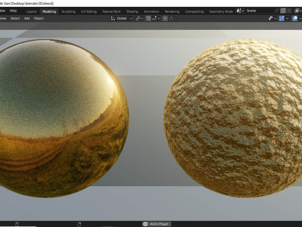Click the proportional falloff curve icon
Image resolution: width=302 pixels, height=227 pixels.
172,18
